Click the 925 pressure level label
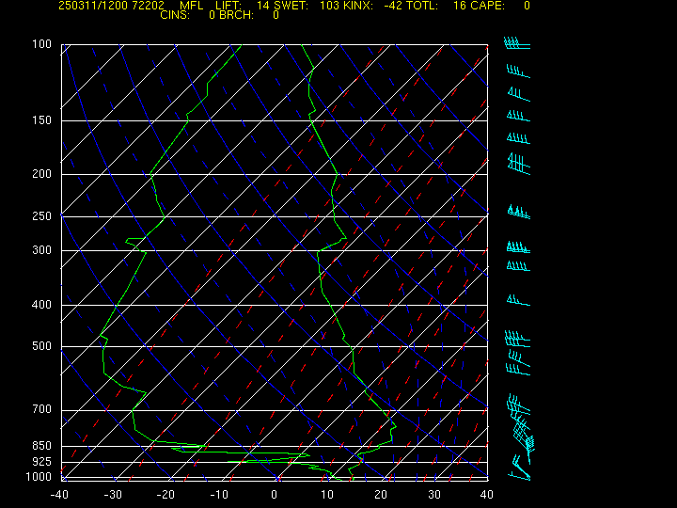Viewport: 677px width, 508px height. click(42, 462)
